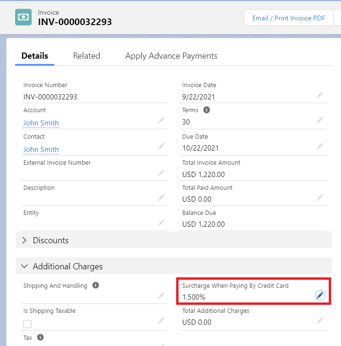This screenshot has height=346, width=341.
Task: Open John Smith account link
Action: click(x=41, y=123)
